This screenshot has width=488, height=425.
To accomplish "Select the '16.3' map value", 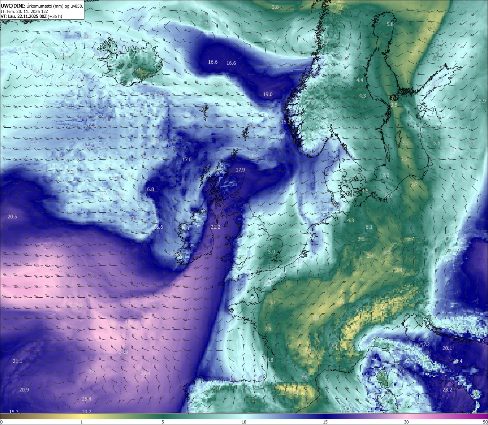I will (286, 122).
